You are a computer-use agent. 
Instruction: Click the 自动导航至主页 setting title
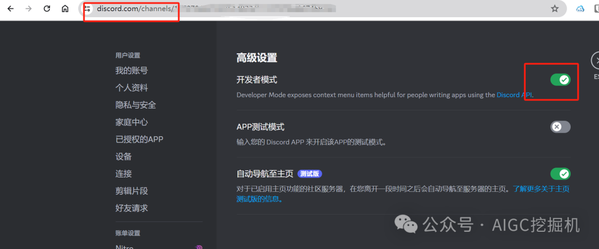[x=265, y=174]
